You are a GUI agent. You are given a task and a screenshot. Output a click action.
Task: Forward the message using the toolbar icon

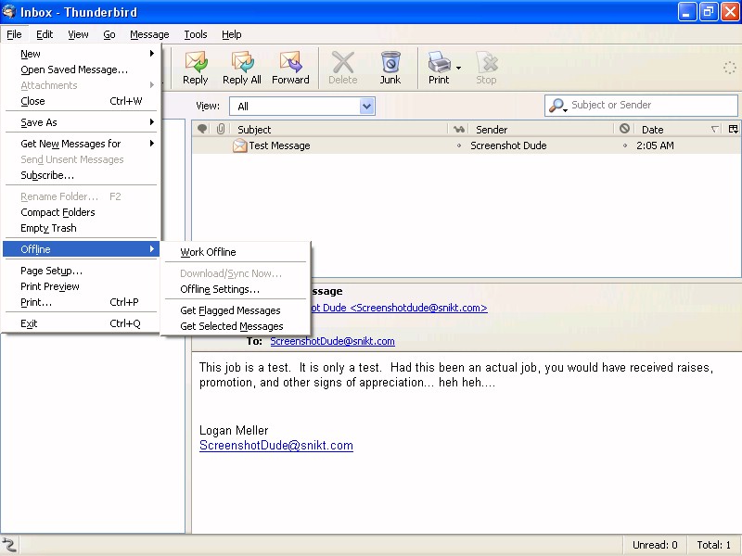point(290,68)
